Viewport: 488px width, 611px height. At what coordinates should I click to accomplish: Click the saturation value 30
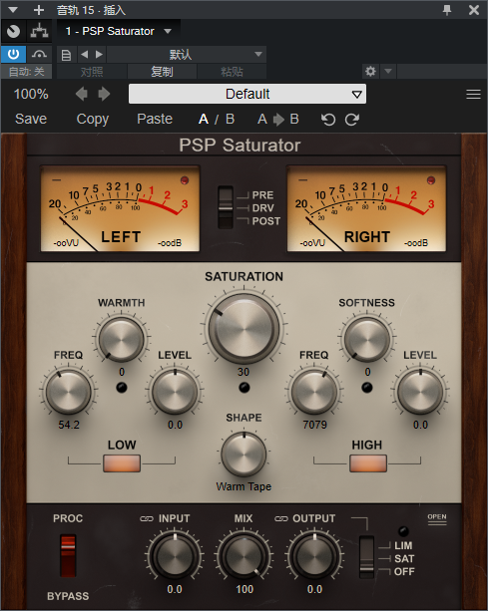tap(244, 372)
